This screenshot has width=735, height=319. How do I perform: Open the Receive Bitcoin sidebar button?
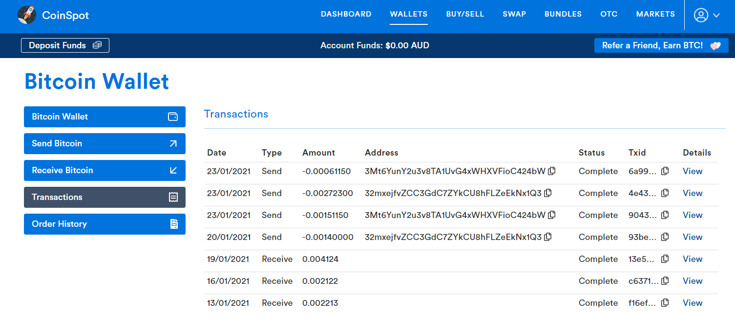(105, 170)
